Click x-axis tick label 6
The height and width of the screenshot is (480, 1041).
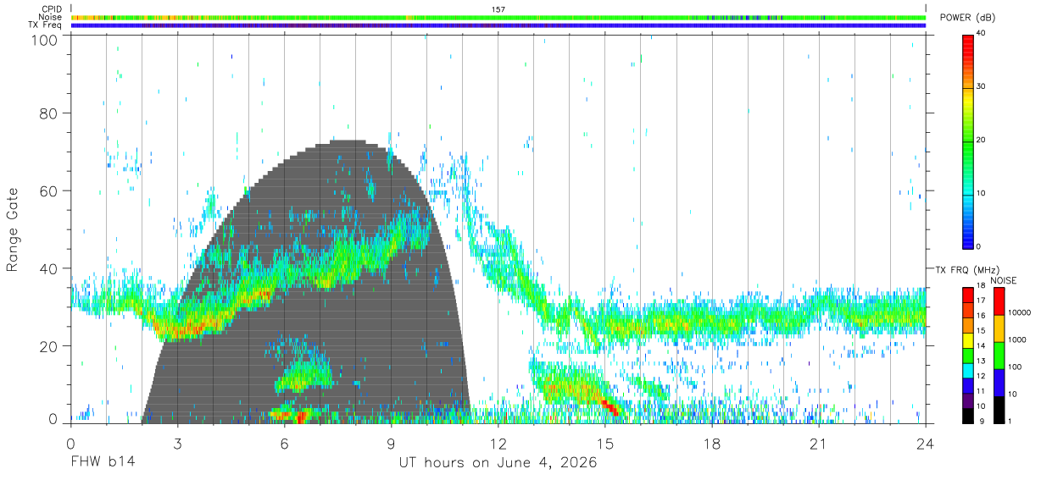tap(284, 444)
